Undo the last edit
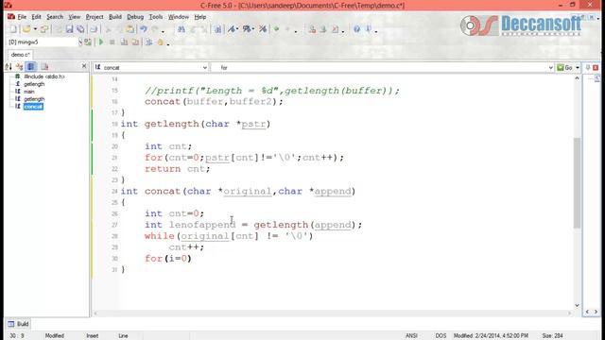Image resolution: width=605 pixels, height=340 pixels. coord(143,29)
